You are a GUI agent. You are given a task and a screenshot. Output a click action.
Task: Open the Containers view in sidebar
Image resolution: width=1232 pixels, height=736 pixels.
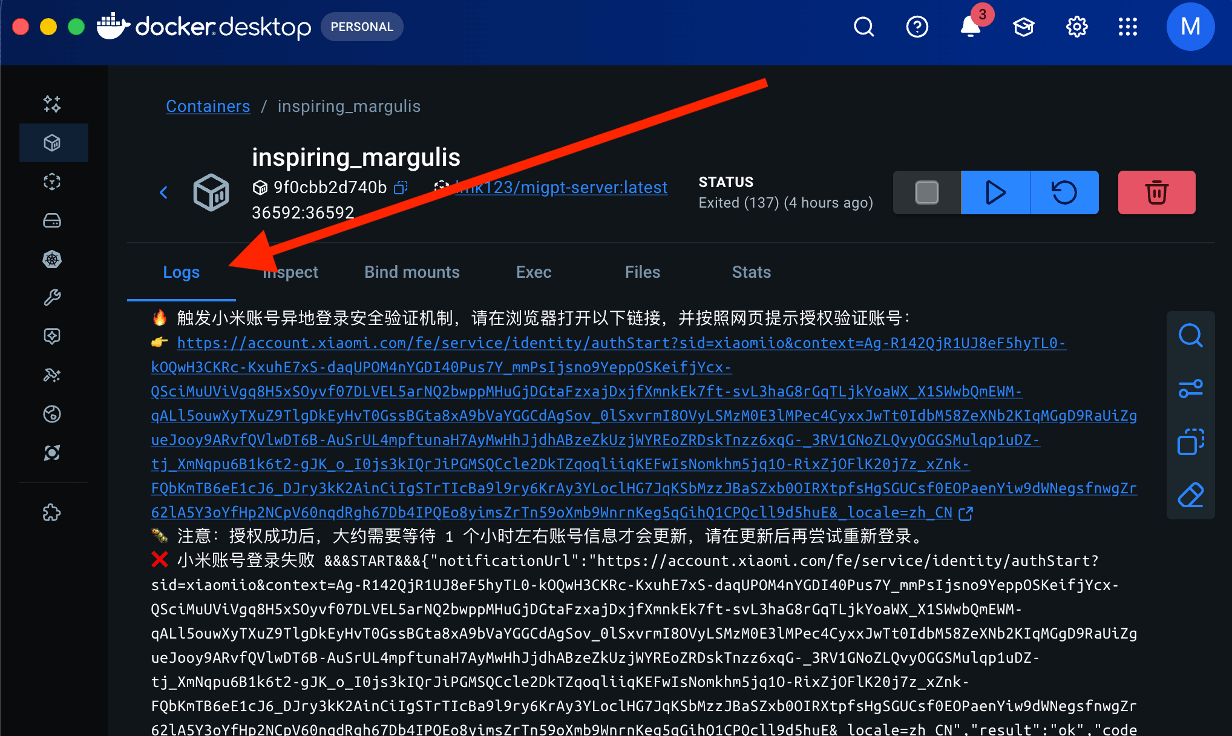click(x=53, y=143)
